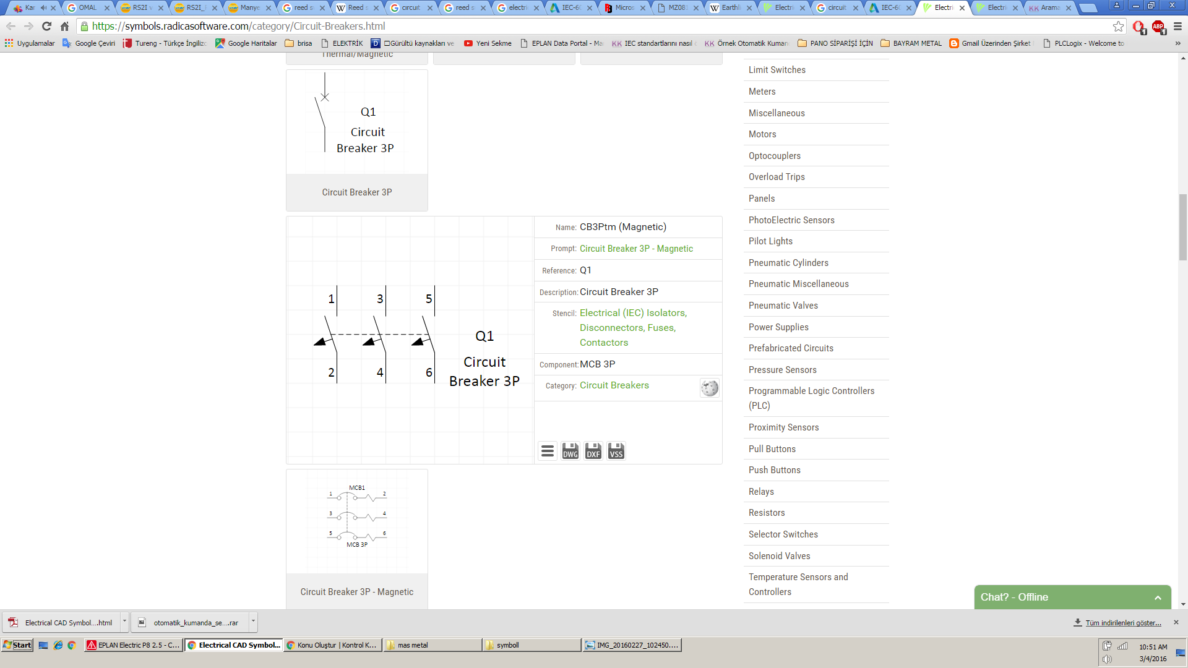Open the Google Çeviri bookmark
This screenshot has width=1188, height=668.
click(x=88, y=43)
